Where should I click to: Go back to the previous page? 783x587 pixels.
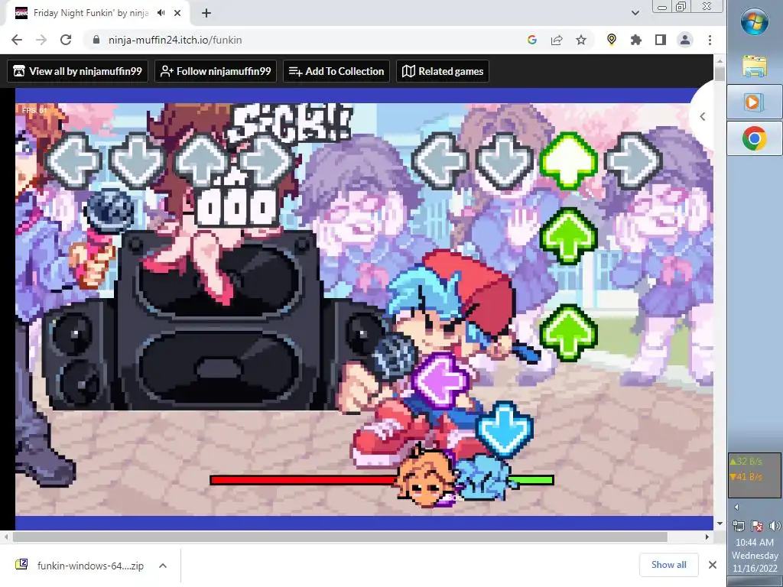click(x=17, y=40)
